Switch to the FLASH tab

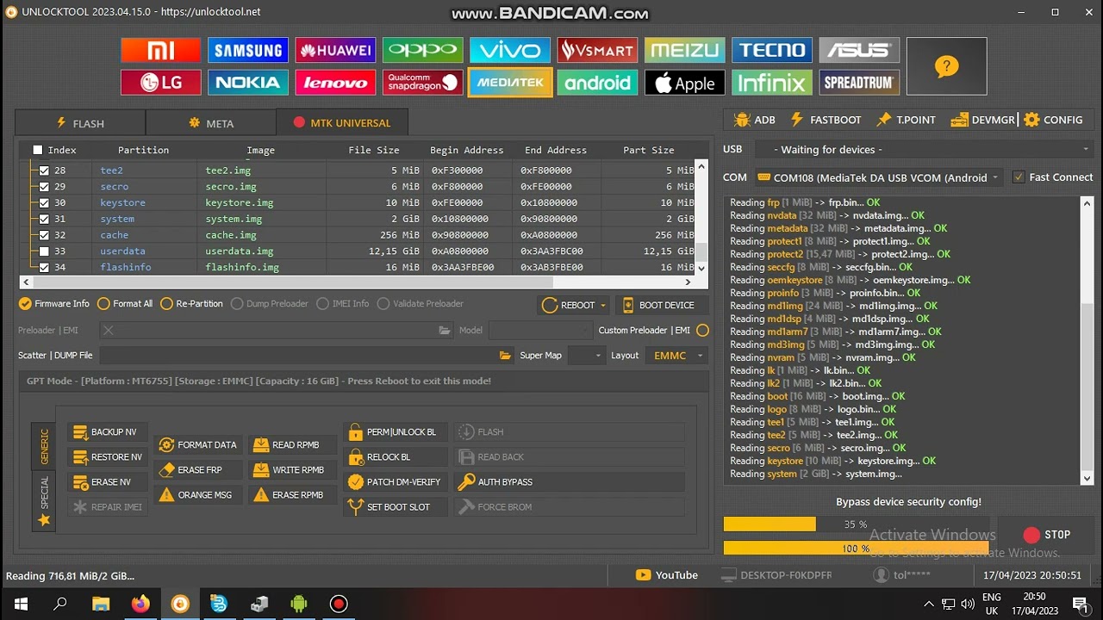(x=80, y=123)
